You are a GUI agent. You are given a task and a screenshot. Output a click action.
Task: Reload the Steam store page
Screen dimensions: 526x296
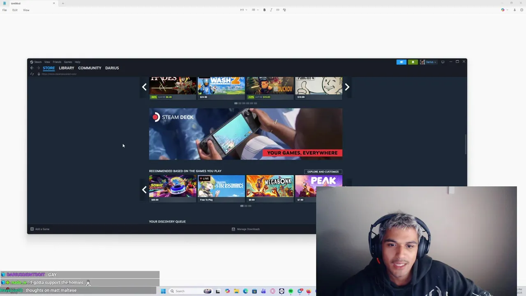pyautogui.click(x=32, y=74)
